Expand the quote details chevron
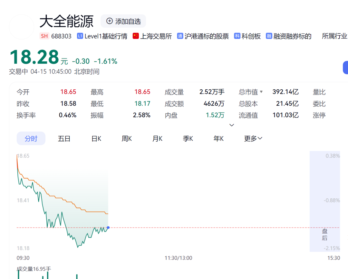This screenshot has height=279, width=348. [x=231, y=125]
